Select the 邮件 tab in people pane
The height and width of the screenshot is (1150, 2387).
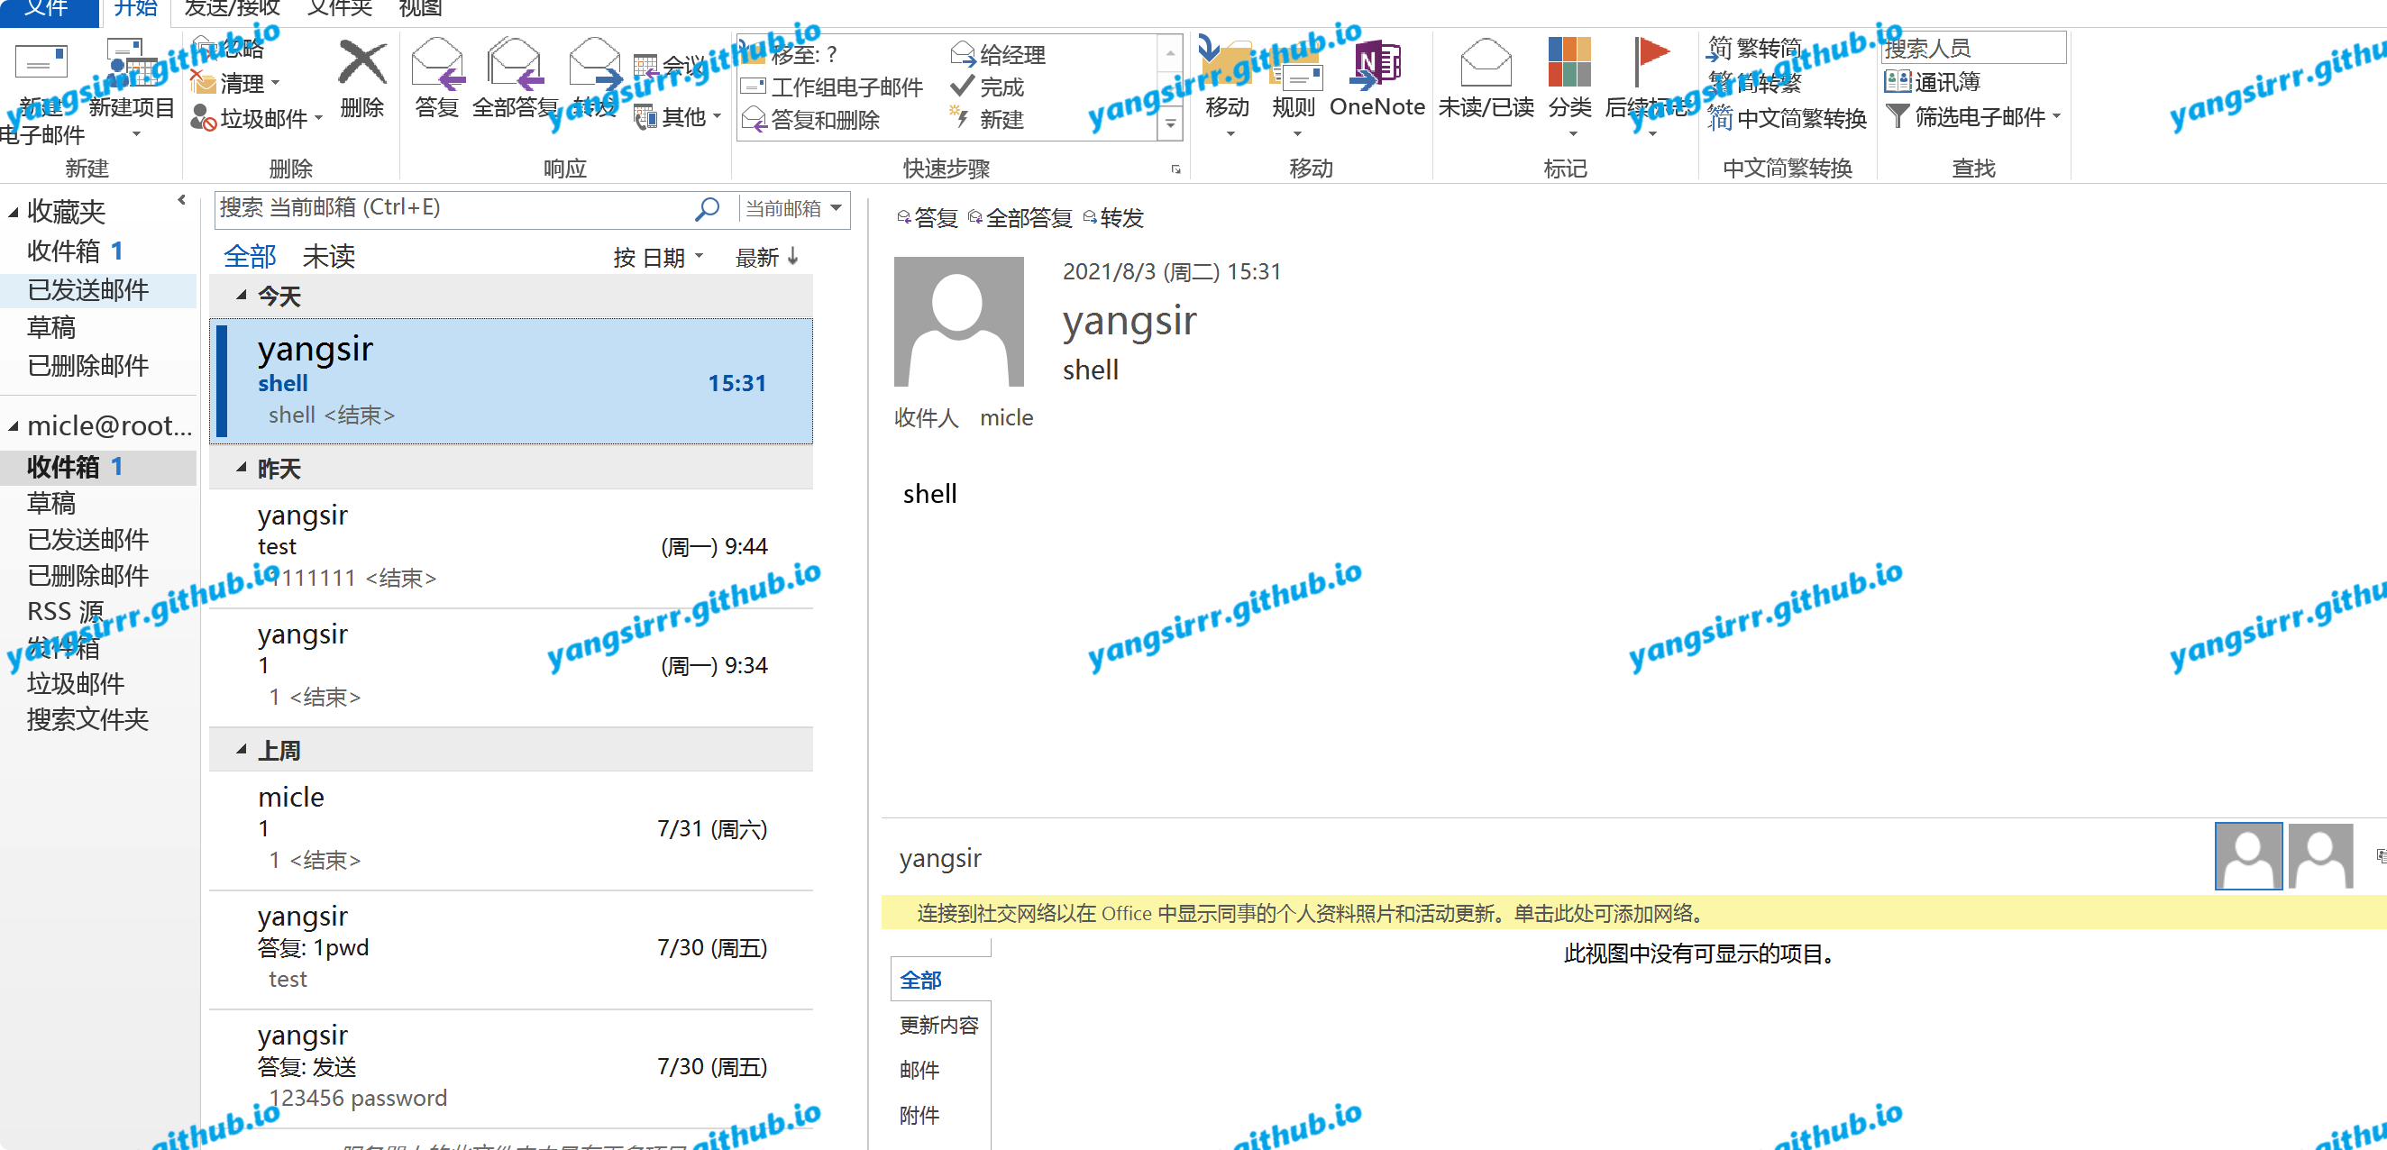[919, 1071]
